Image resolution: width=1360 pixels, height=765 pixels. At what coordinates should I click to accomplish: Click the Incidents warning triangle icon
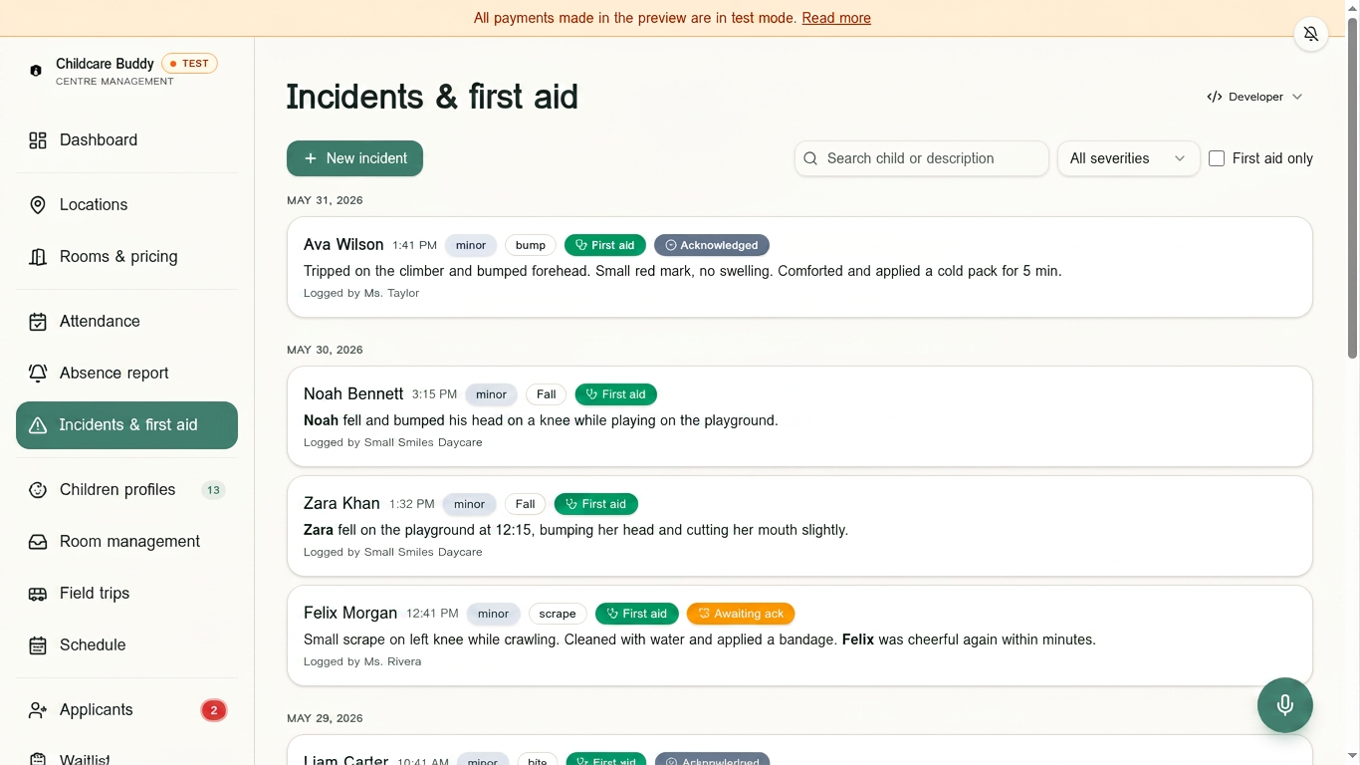tap(38, 425)
